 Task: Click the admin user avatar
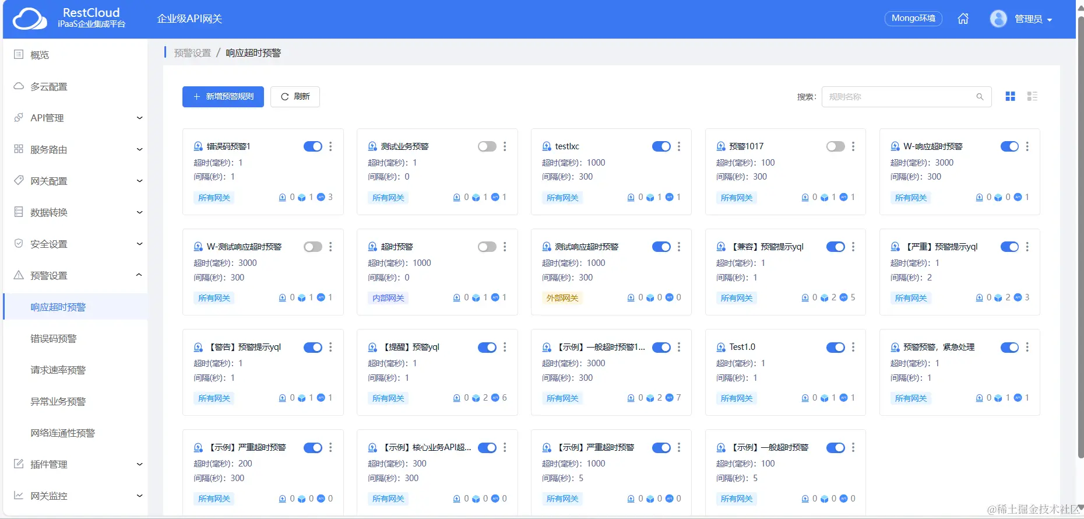[x=998, y=19]
